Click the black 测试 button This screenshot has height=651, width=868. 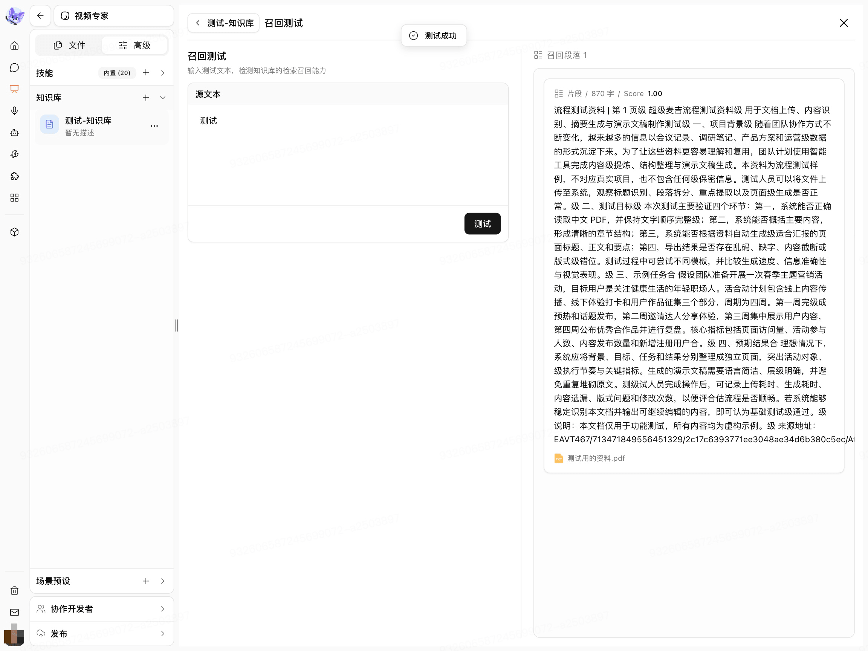coord(482,224)
